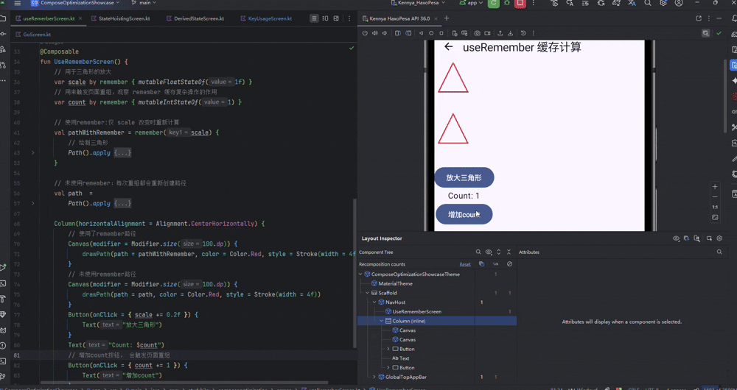Select Ab Text node in component tree
The image size is (737, 390).
pyautogui.click(x=401, y=358)
